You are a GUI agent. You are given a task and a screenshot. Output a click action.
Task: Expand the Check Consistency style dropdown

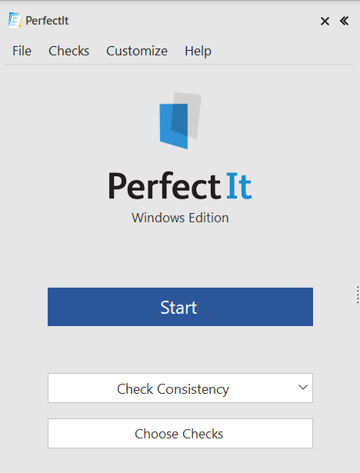(x=180, y=388)
